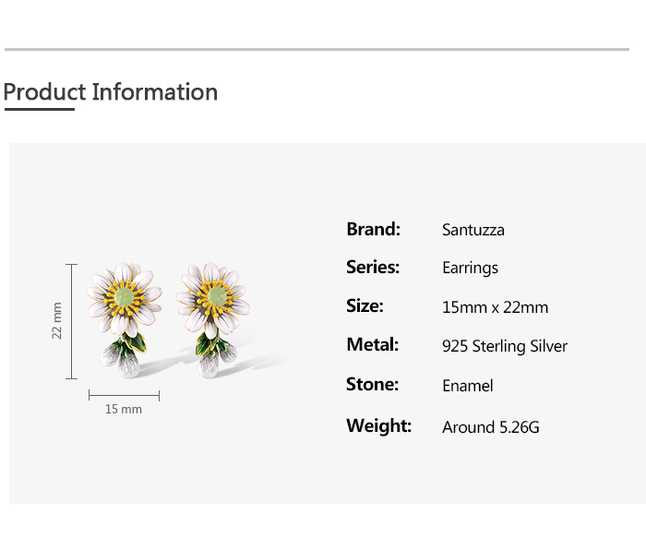Viewport: 646px width, 550px height.
Task: Click the Stone: label
Action: coord(372,385)
